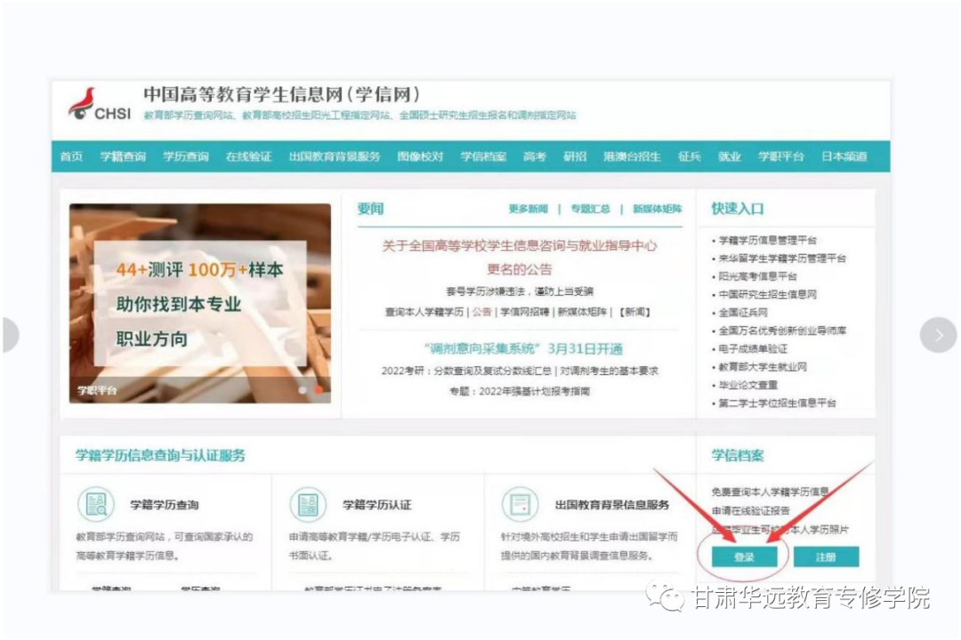Open the 学籍查询 menu item
The height and width of the screenshot is (640, 961).
[123, 156]
